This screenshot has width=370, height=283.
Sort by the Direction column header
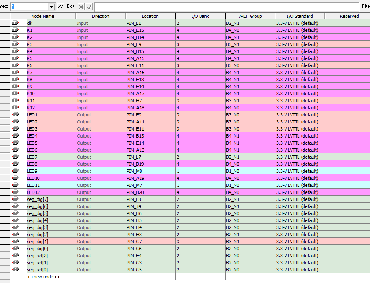point(101,16)
